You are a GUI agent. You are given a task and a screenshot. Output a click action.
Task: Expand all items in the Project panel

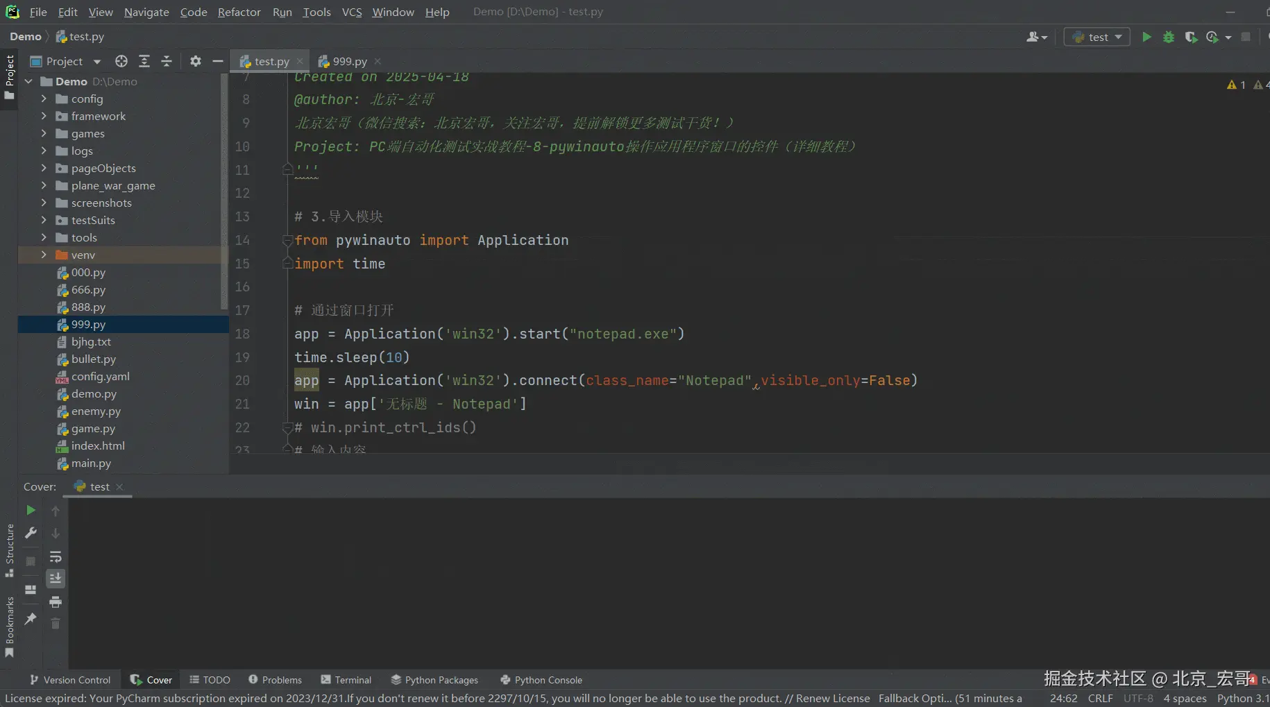(x=144, y=61)
